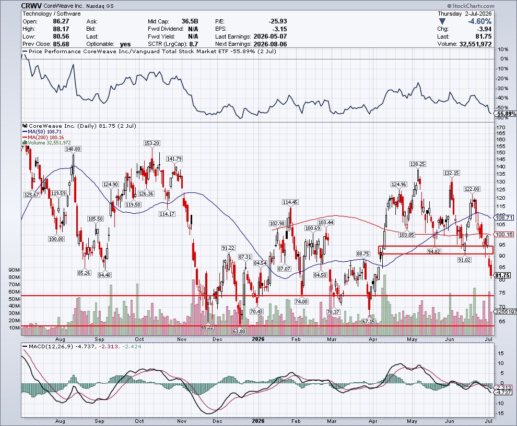Click the Next Earnings date 2026-08-06
Screen dimensions: 517x426
pyautogui.click(x=270, y=44)
